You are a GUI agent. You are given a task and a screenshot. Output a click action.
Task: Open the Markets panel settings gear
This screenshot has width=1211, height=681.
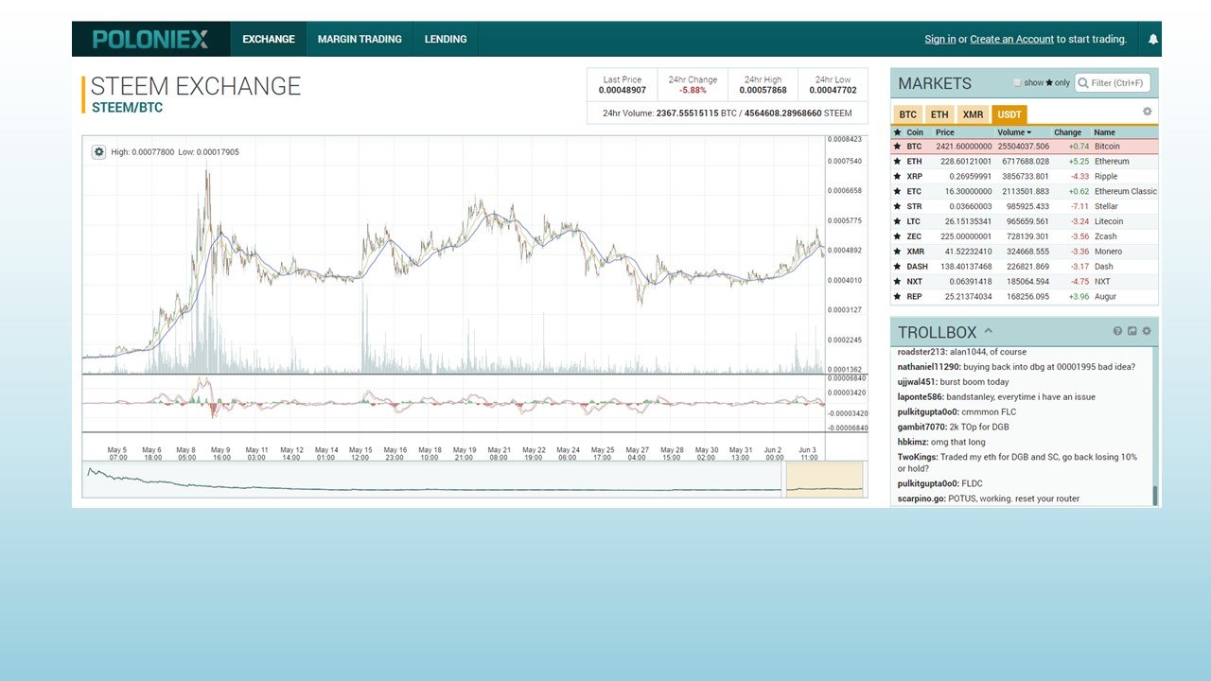[1147, 112]
